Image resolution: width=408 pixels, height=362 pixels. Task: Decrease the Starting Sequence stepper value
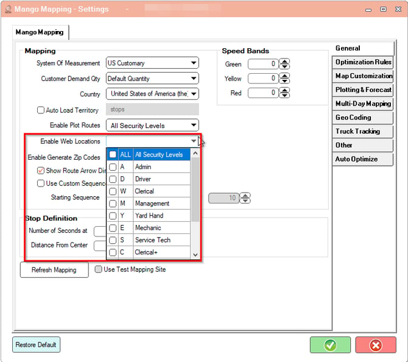point(245,201)
